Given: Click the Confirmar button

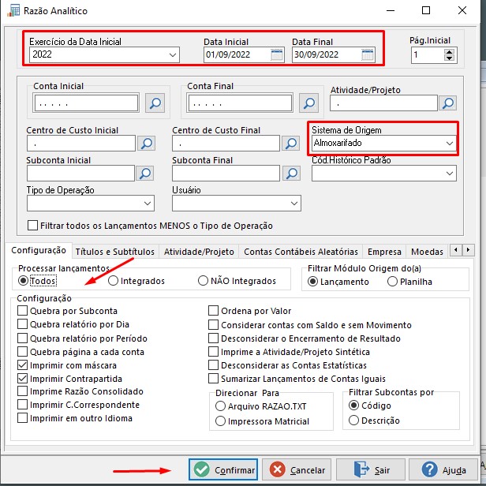Looking at the screenshot, I should [223, 469].
